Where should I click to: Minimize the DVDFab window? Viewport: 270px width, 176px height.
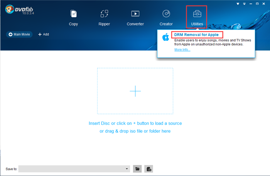pyautogui.click(x=251, y=3)
